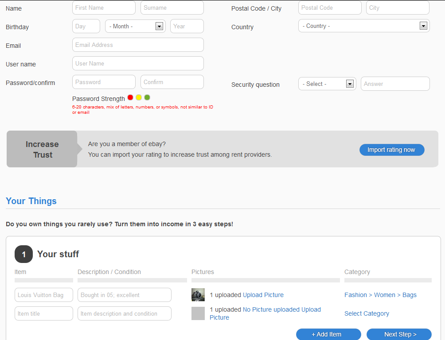Click the Item description and condition field
The image size is (445, 340).
[124, 313]
